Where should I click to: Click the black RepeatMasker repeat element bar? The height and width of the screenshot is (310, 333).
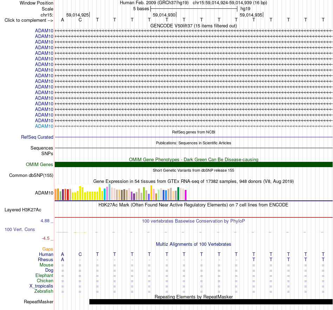211,302
